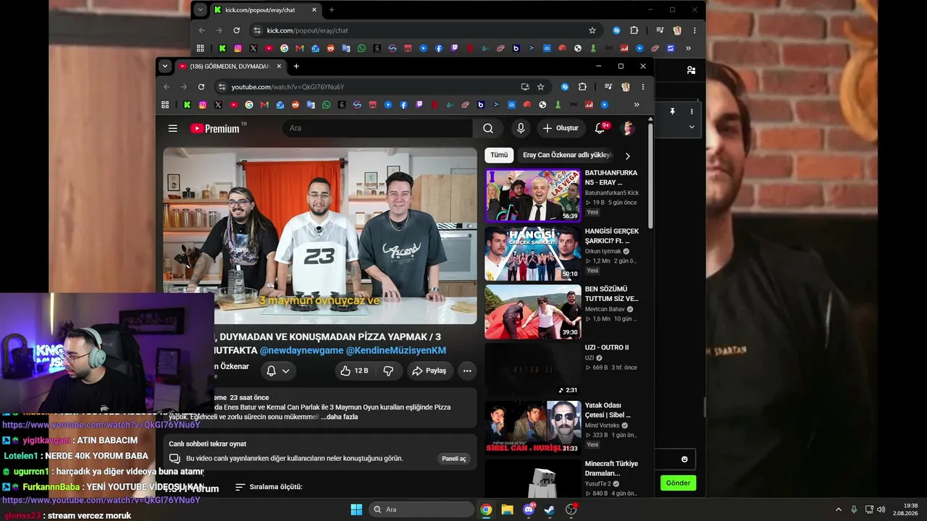The image size is (927, 521).
Task: Show more filter chips with right arrow
Action: 627,156
